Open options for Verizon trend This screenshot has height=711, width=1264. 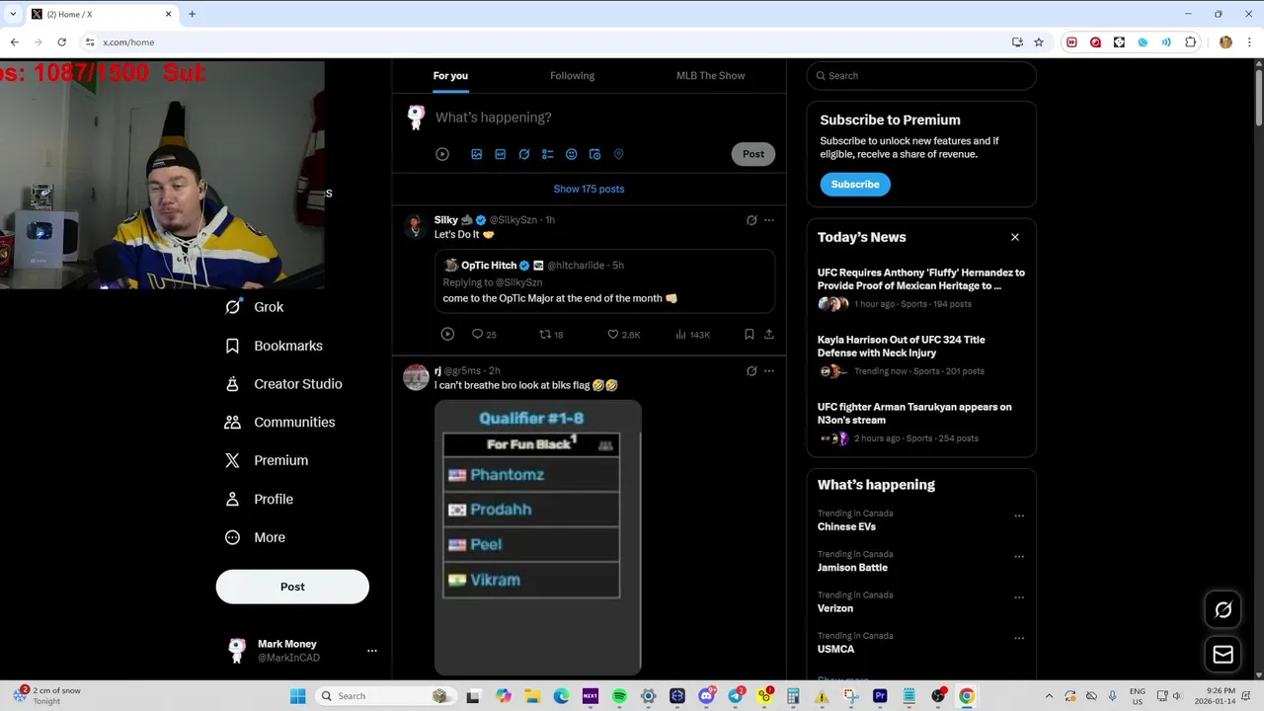tap(1019, 597)
